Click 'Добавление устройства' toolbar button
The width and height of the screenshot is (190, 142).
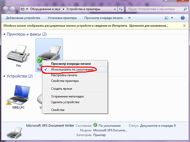coord(23,18)
